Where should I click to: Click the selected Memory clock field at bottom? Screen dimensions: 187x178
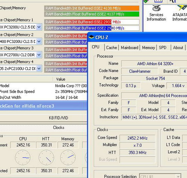tap(68, 171)
